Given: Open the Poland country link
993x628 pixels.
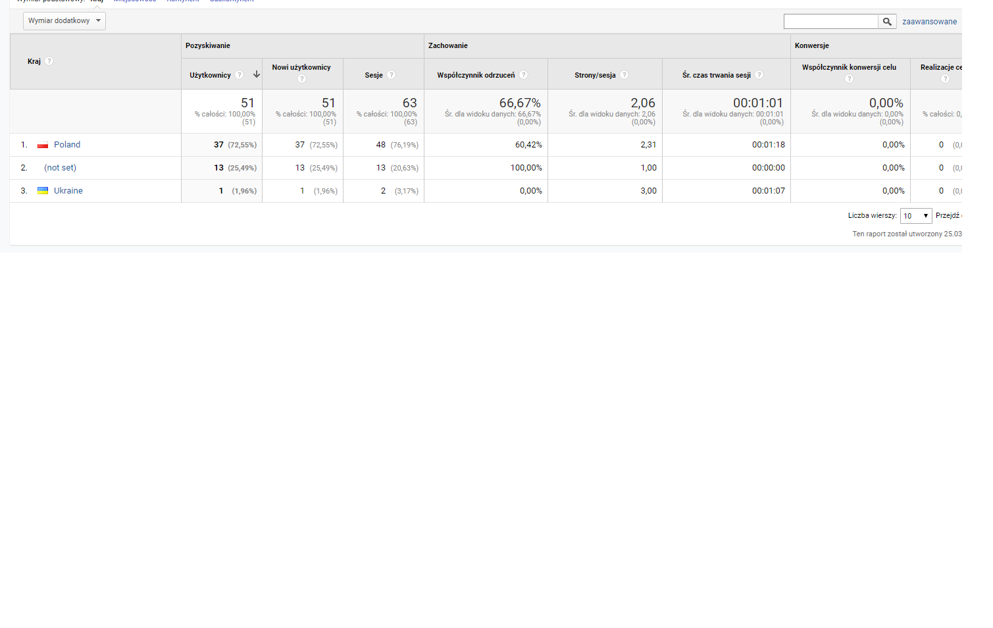Looking at the screenshot, I should pyautogui.click(x=67, y=145).
